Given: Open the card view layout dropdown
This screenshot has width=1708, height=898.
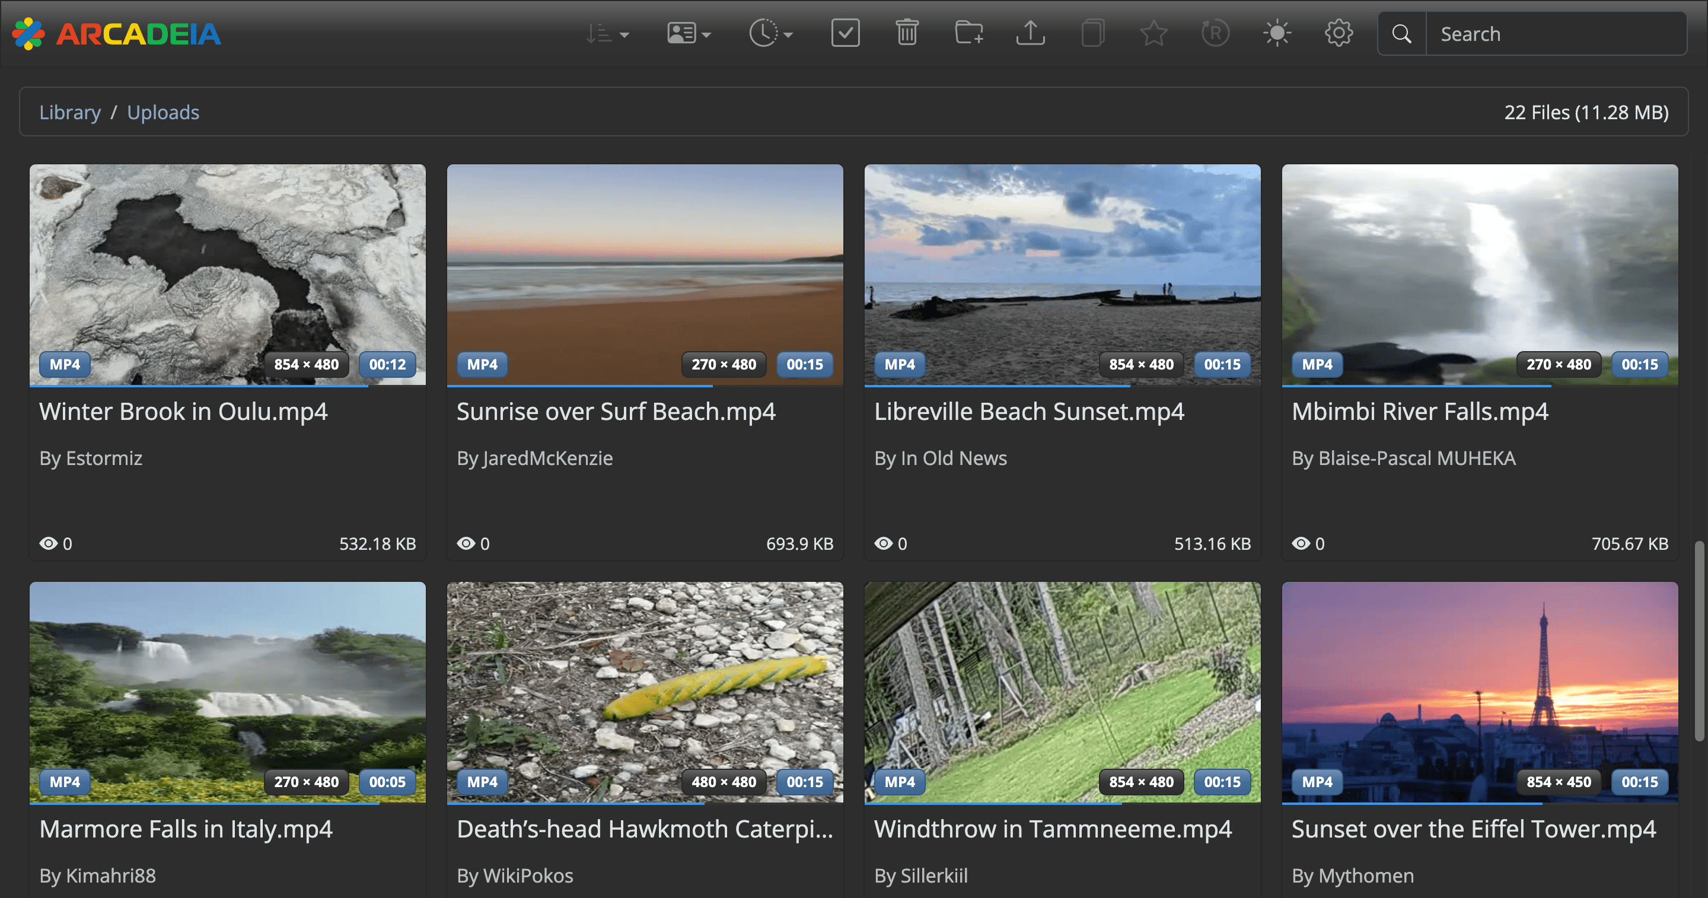Looking at the screenshot, I should pyautogui.click(x=689, y=33).
